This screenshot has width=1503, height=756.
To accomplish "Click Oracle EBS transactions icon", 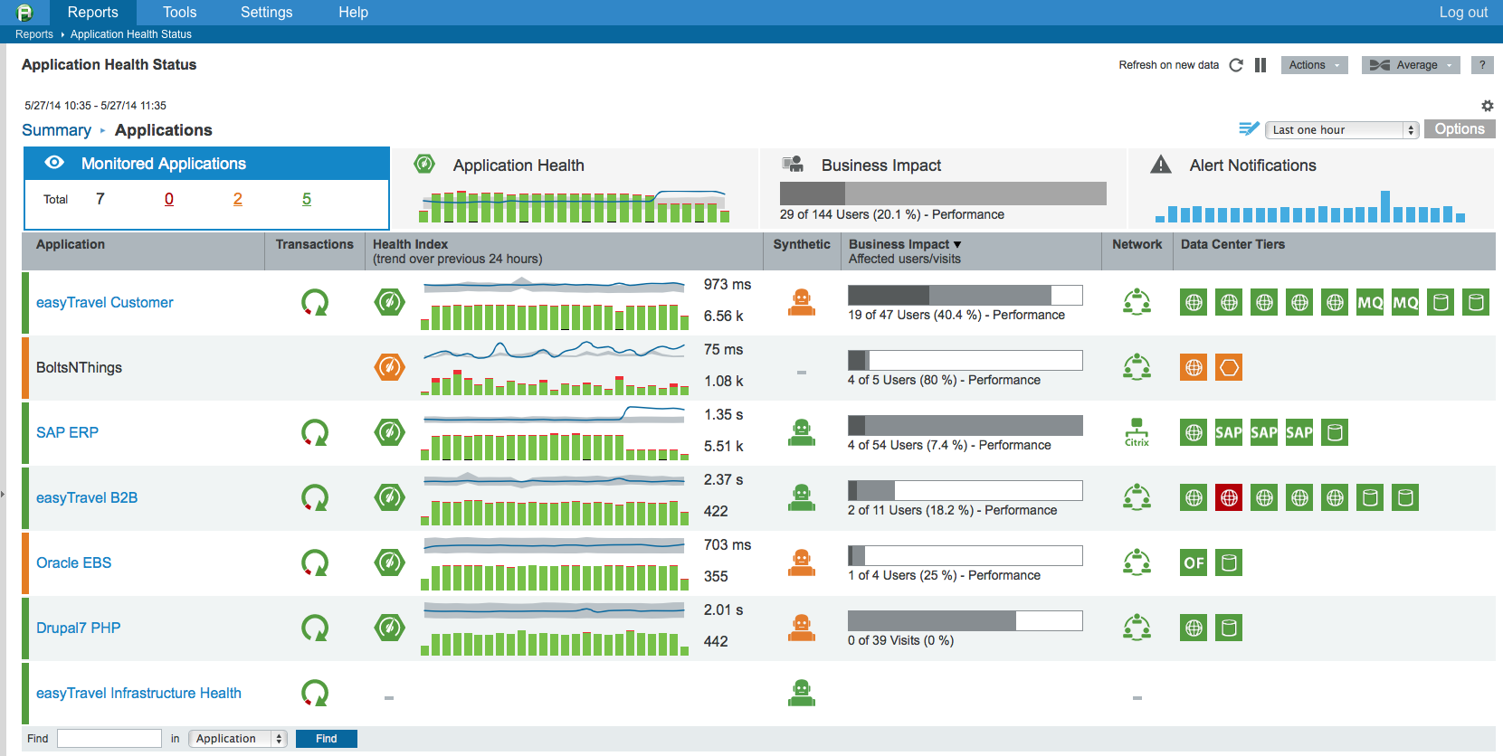I will click(315, 562).
